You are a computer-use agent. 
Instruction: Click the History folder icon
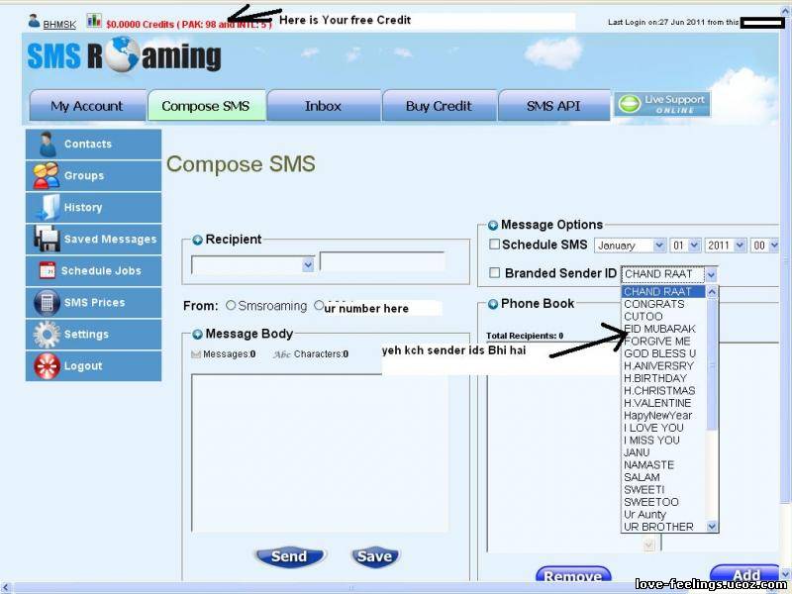point(48,208)
